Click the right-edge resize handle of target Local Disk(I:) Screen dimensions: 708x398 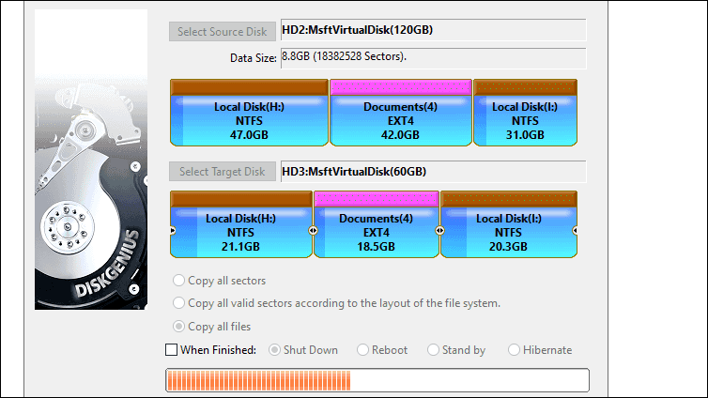click(575, 231)
